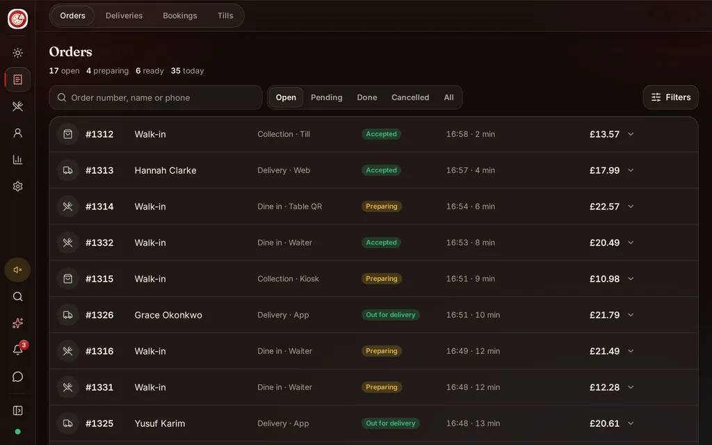Open the sun dashboard icon in sidebar
Screen dimensions: 712x445
(x=17, y=53)
